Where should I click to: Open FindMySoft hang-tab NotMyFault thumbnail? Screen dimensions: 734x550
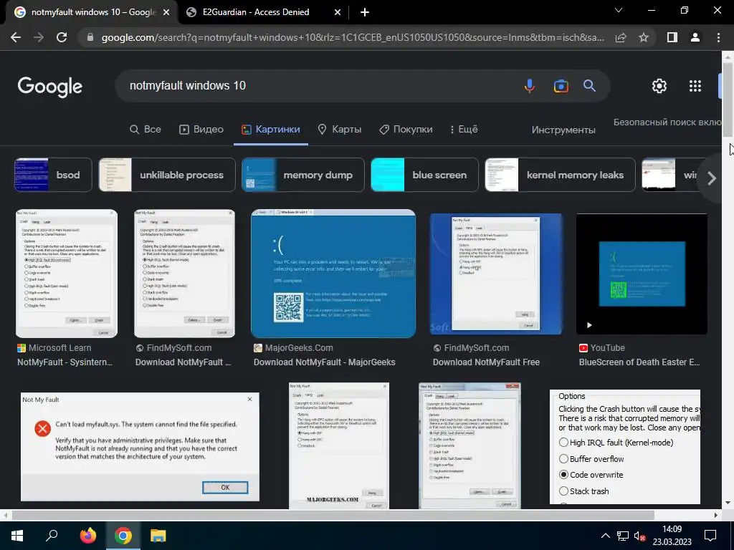pos(496,274)
